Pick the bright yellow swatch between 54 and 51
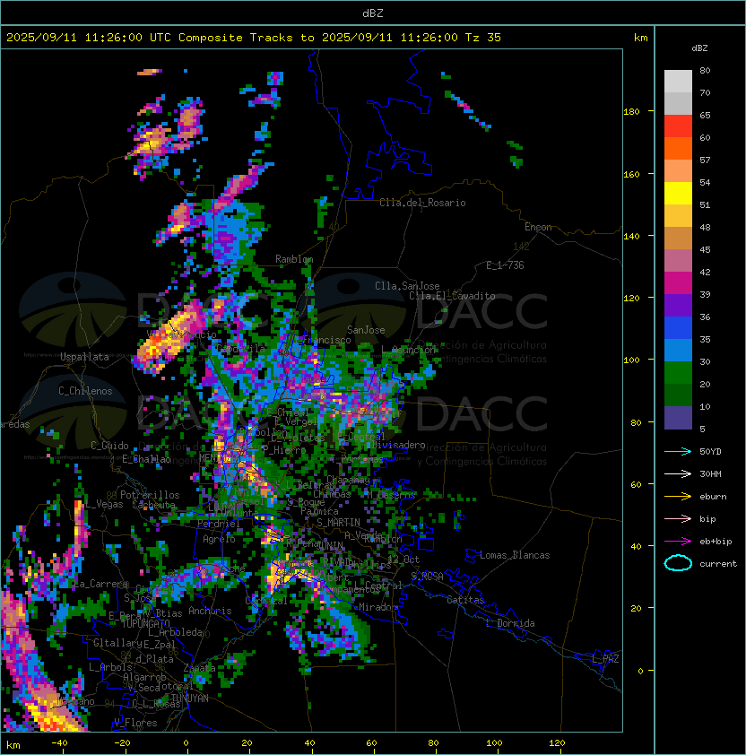This screenshot has width=746, height=755. [x=678, y=194]
